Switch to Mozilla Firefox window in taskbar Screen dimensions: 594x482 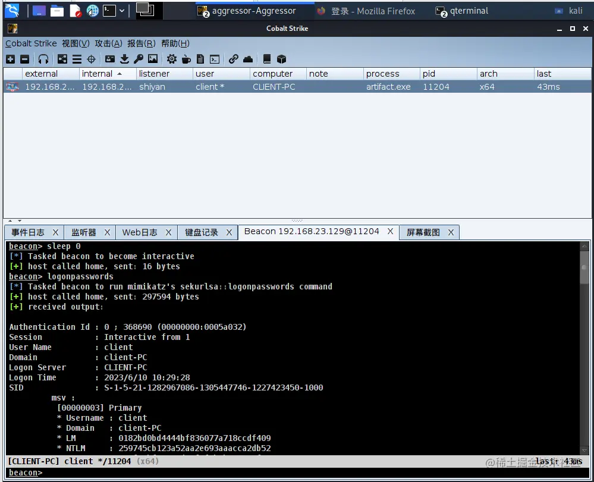coord(366,11)
